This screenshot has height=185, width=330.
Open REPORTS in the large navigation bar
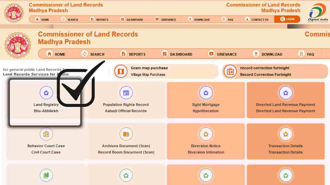pyautogui.click(x=133, y=54)
